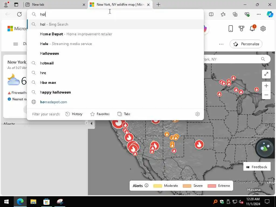Click the Severe alert orange swatch
This screenshot has width=276, height=207.
[187, 186]
